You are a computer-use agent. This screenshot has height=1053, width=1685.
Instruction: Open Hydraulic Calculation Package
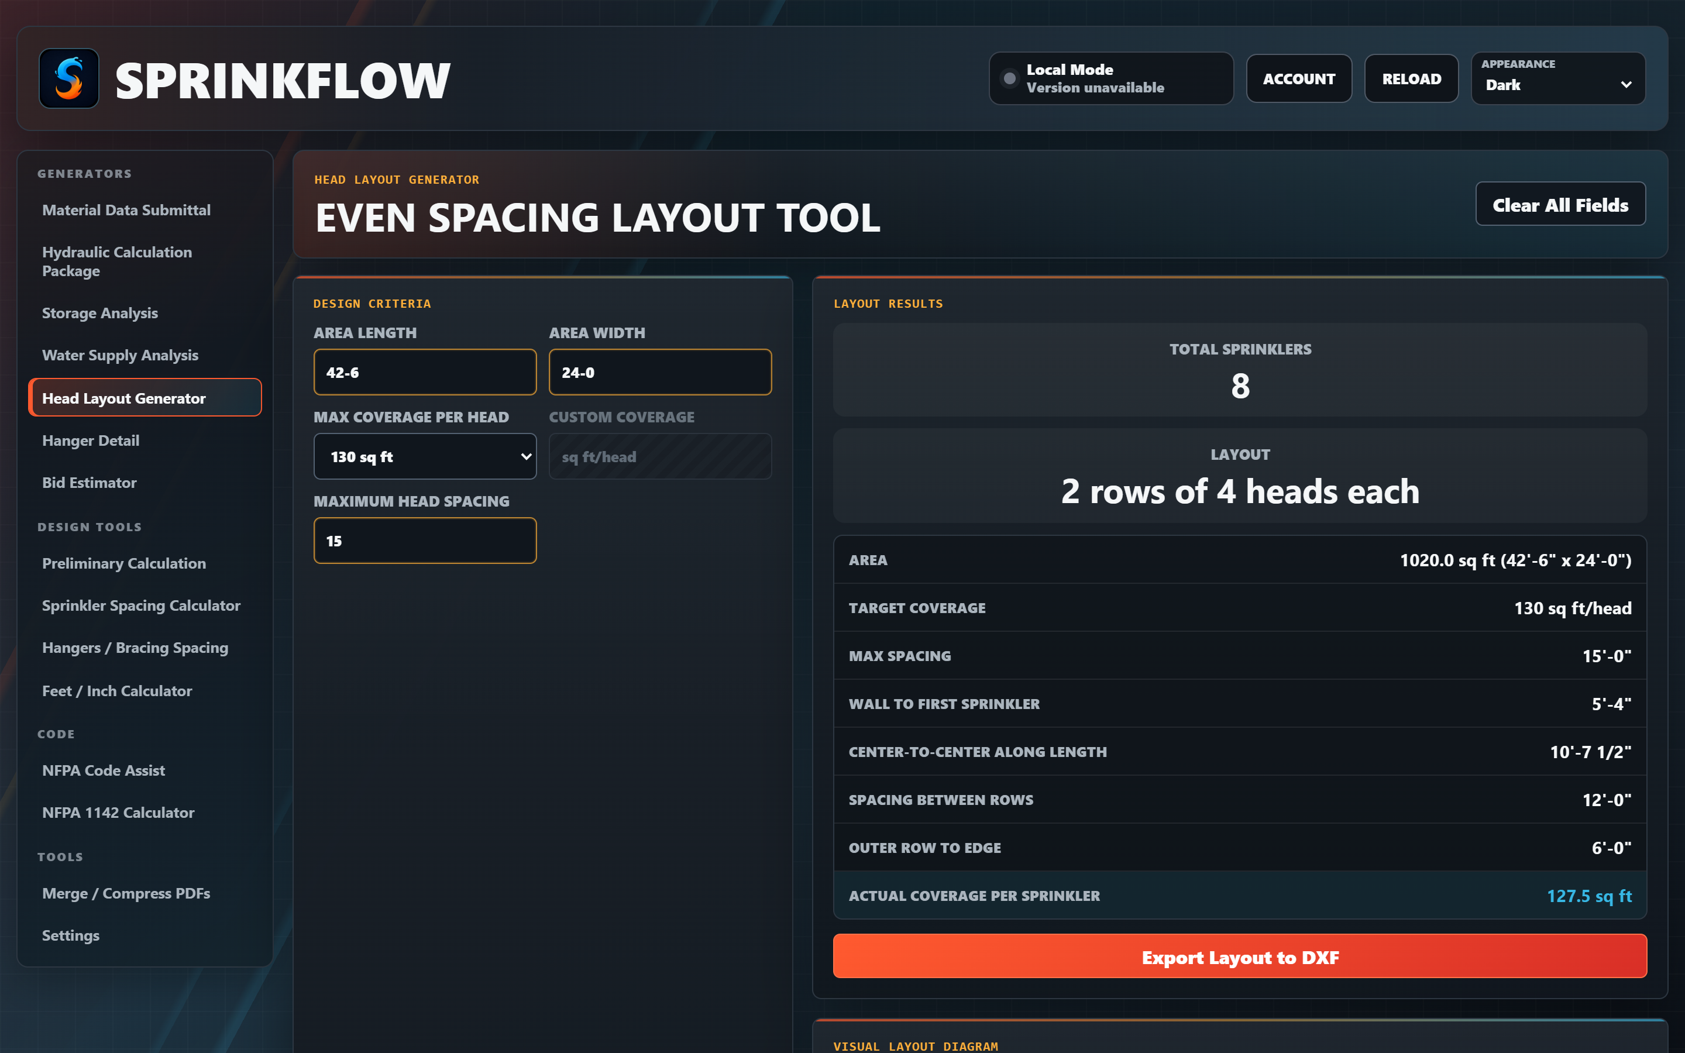(145, 262)
